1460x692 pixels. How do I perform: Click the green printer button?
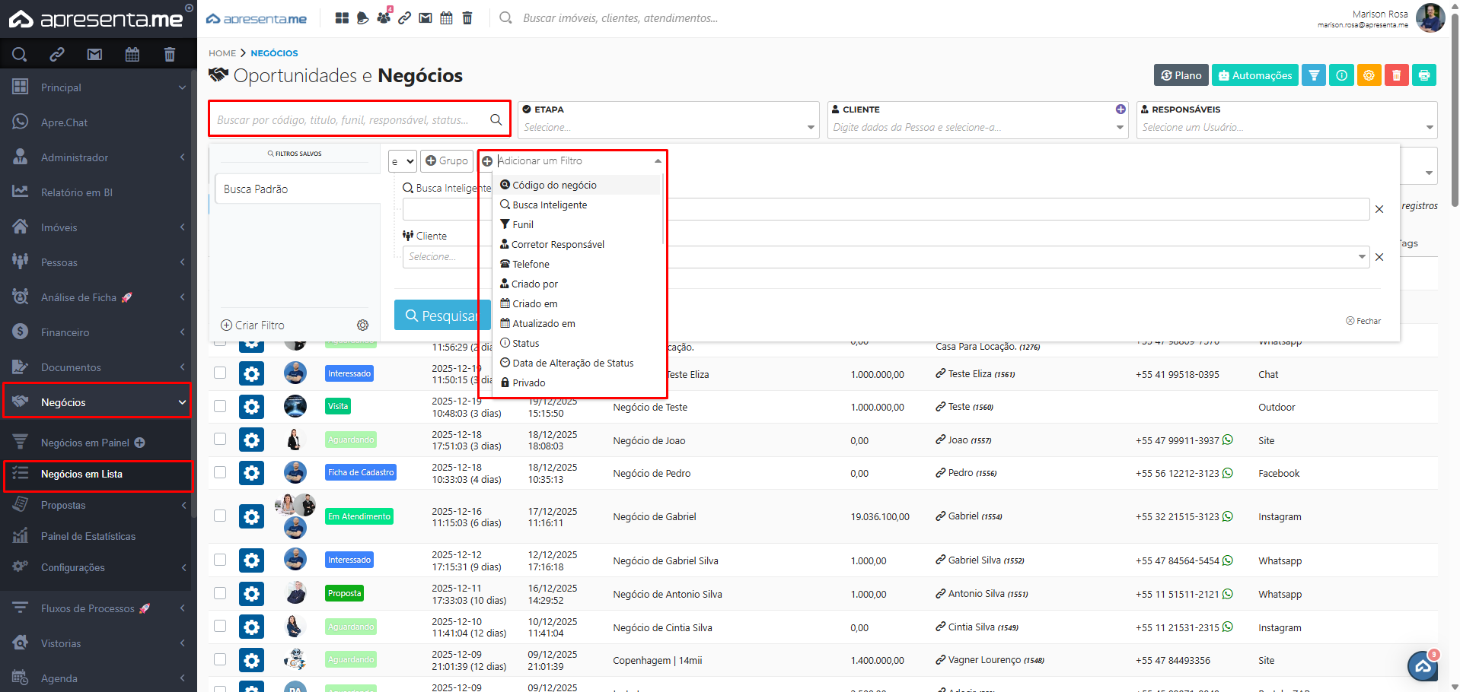click(x=1423, y=75)
